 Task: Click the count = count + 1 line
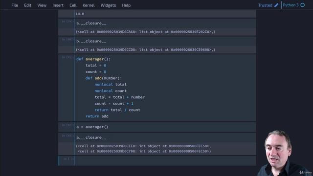point(114,104)
